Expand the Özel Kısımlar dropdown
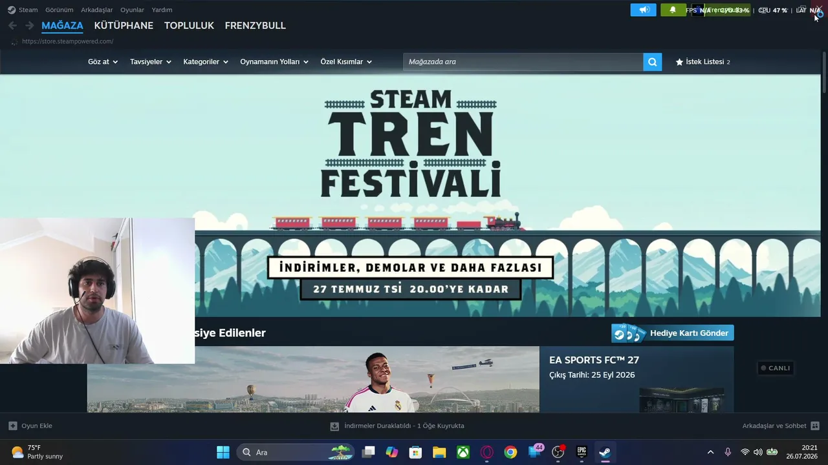 pos(346,62)
